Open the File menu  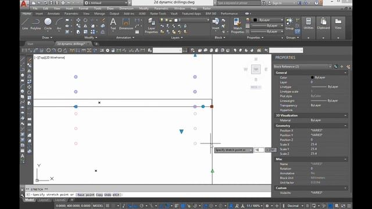point(35,8)
